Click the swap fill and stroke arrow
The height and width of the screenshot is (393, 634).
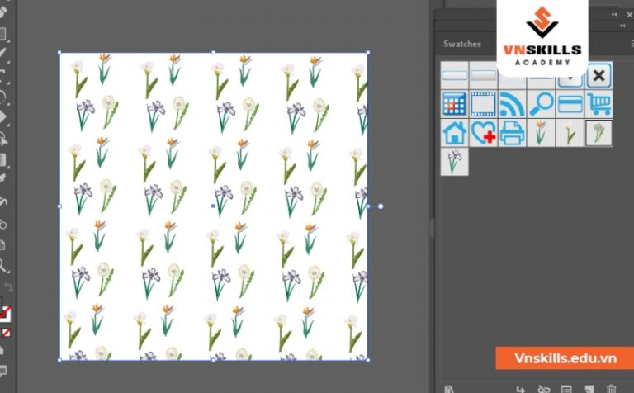pyautogui.click(x=8, y=287)
